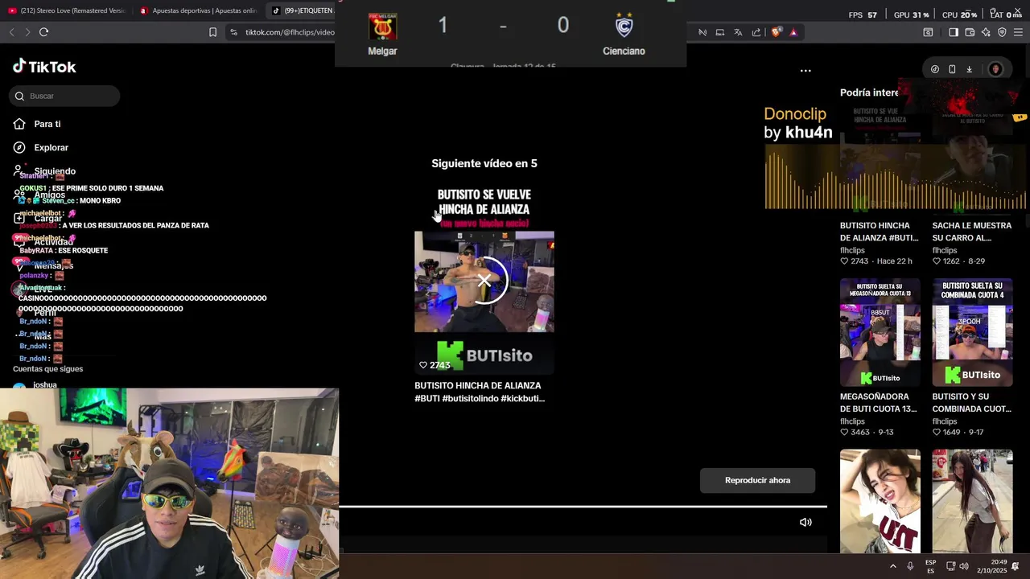
Task: Click the translate page icon
Action: click(x=738, y=32)
